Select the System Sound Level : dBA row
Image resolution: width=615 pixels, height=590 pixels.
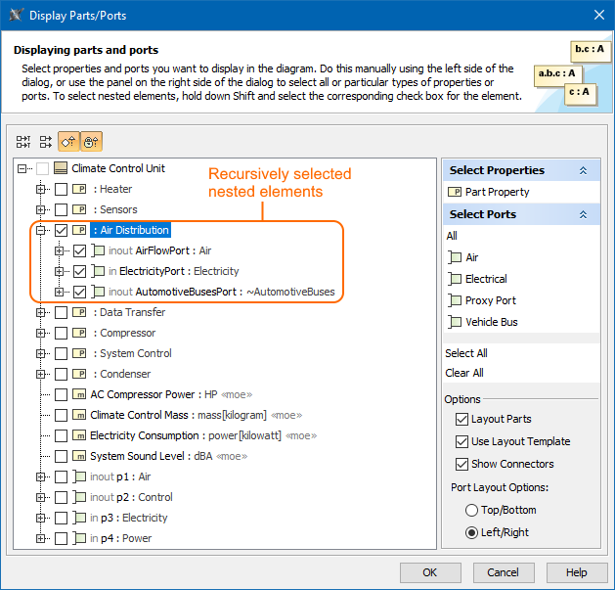click(168, 456)
